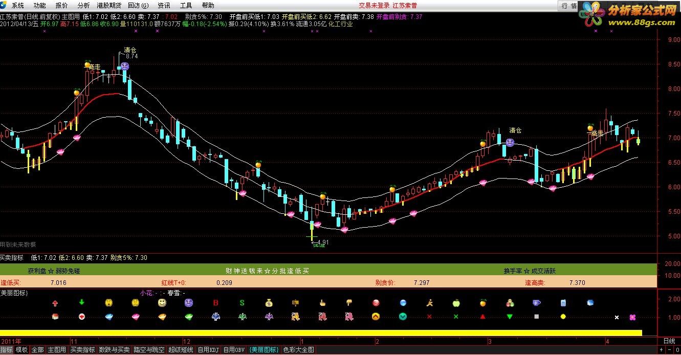Switch to the 指标 tab
The image size is (681, 355).
coord(7,350)
